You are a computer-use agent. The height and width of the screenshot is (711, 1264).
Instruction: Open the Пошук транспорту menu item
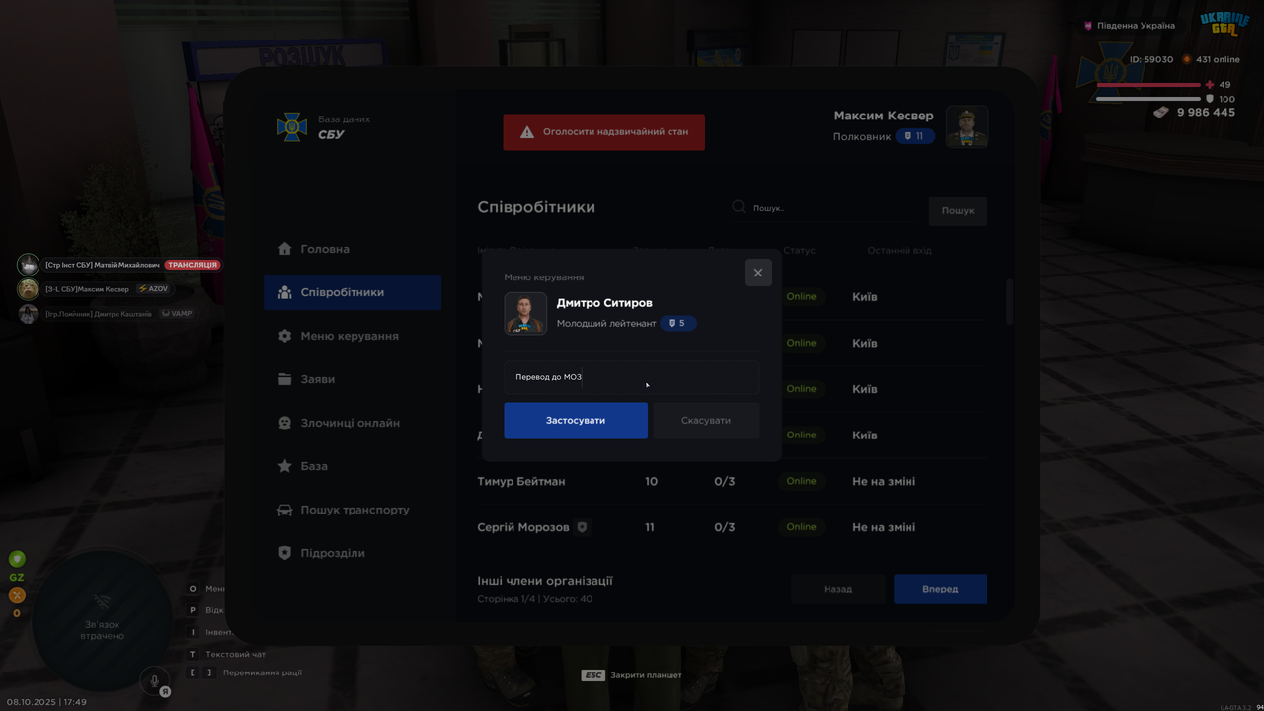click(x=353, y=510)
